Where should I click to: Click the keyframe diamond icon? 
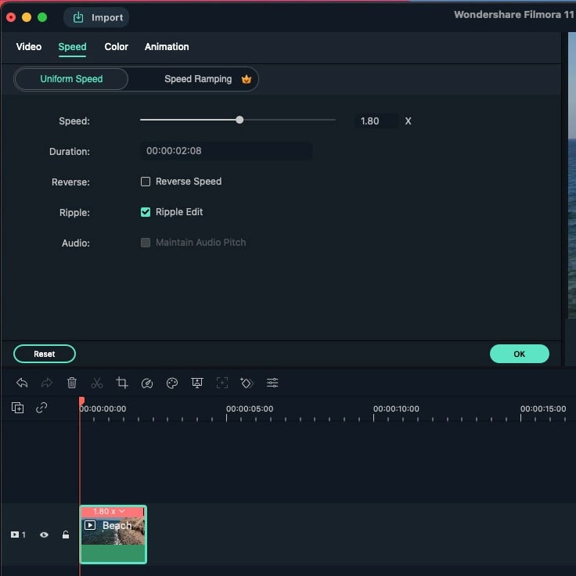coord(247,383)
